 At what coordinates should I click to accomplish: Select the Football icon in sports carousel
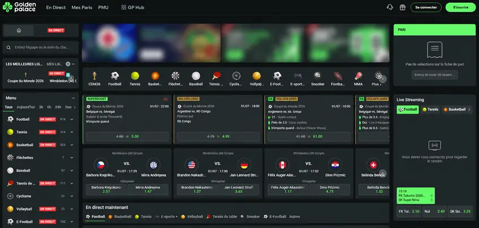point(115,76)
